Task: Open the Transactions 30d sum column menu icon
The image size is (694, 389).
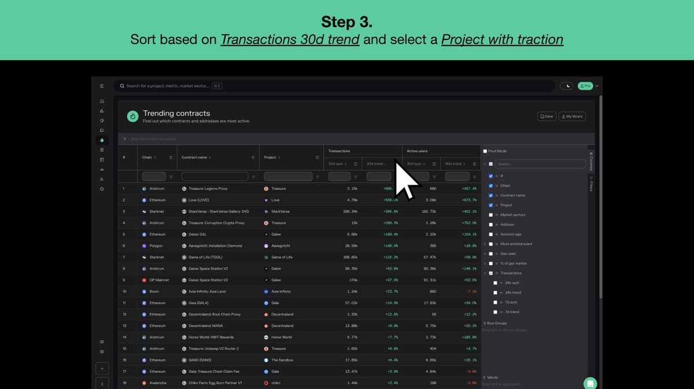Action: coord(356,164)
